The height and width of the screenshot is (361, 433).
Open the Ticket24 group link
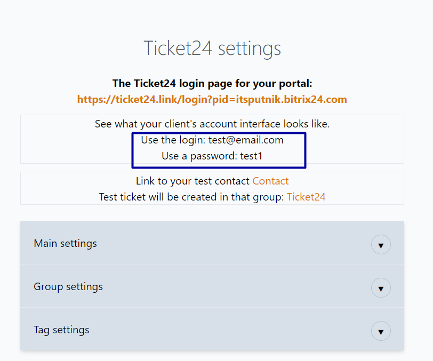pos(306,197)
